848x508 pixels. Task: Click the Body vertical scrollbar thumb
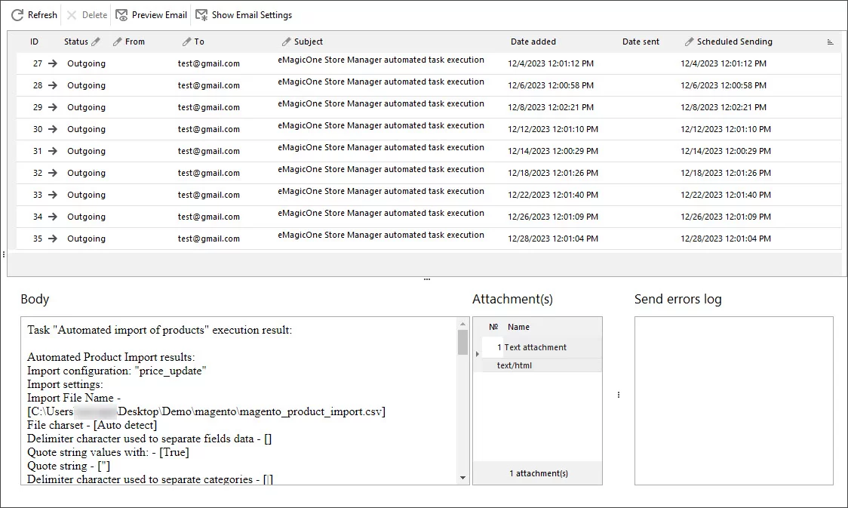462,342
